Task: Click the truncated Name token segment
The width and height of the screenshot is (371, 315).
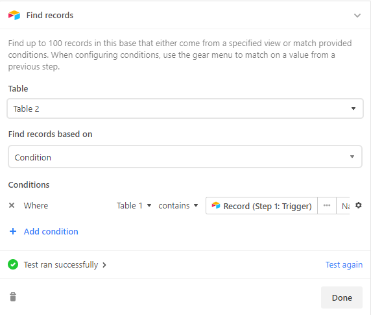Action: [343, 206]
